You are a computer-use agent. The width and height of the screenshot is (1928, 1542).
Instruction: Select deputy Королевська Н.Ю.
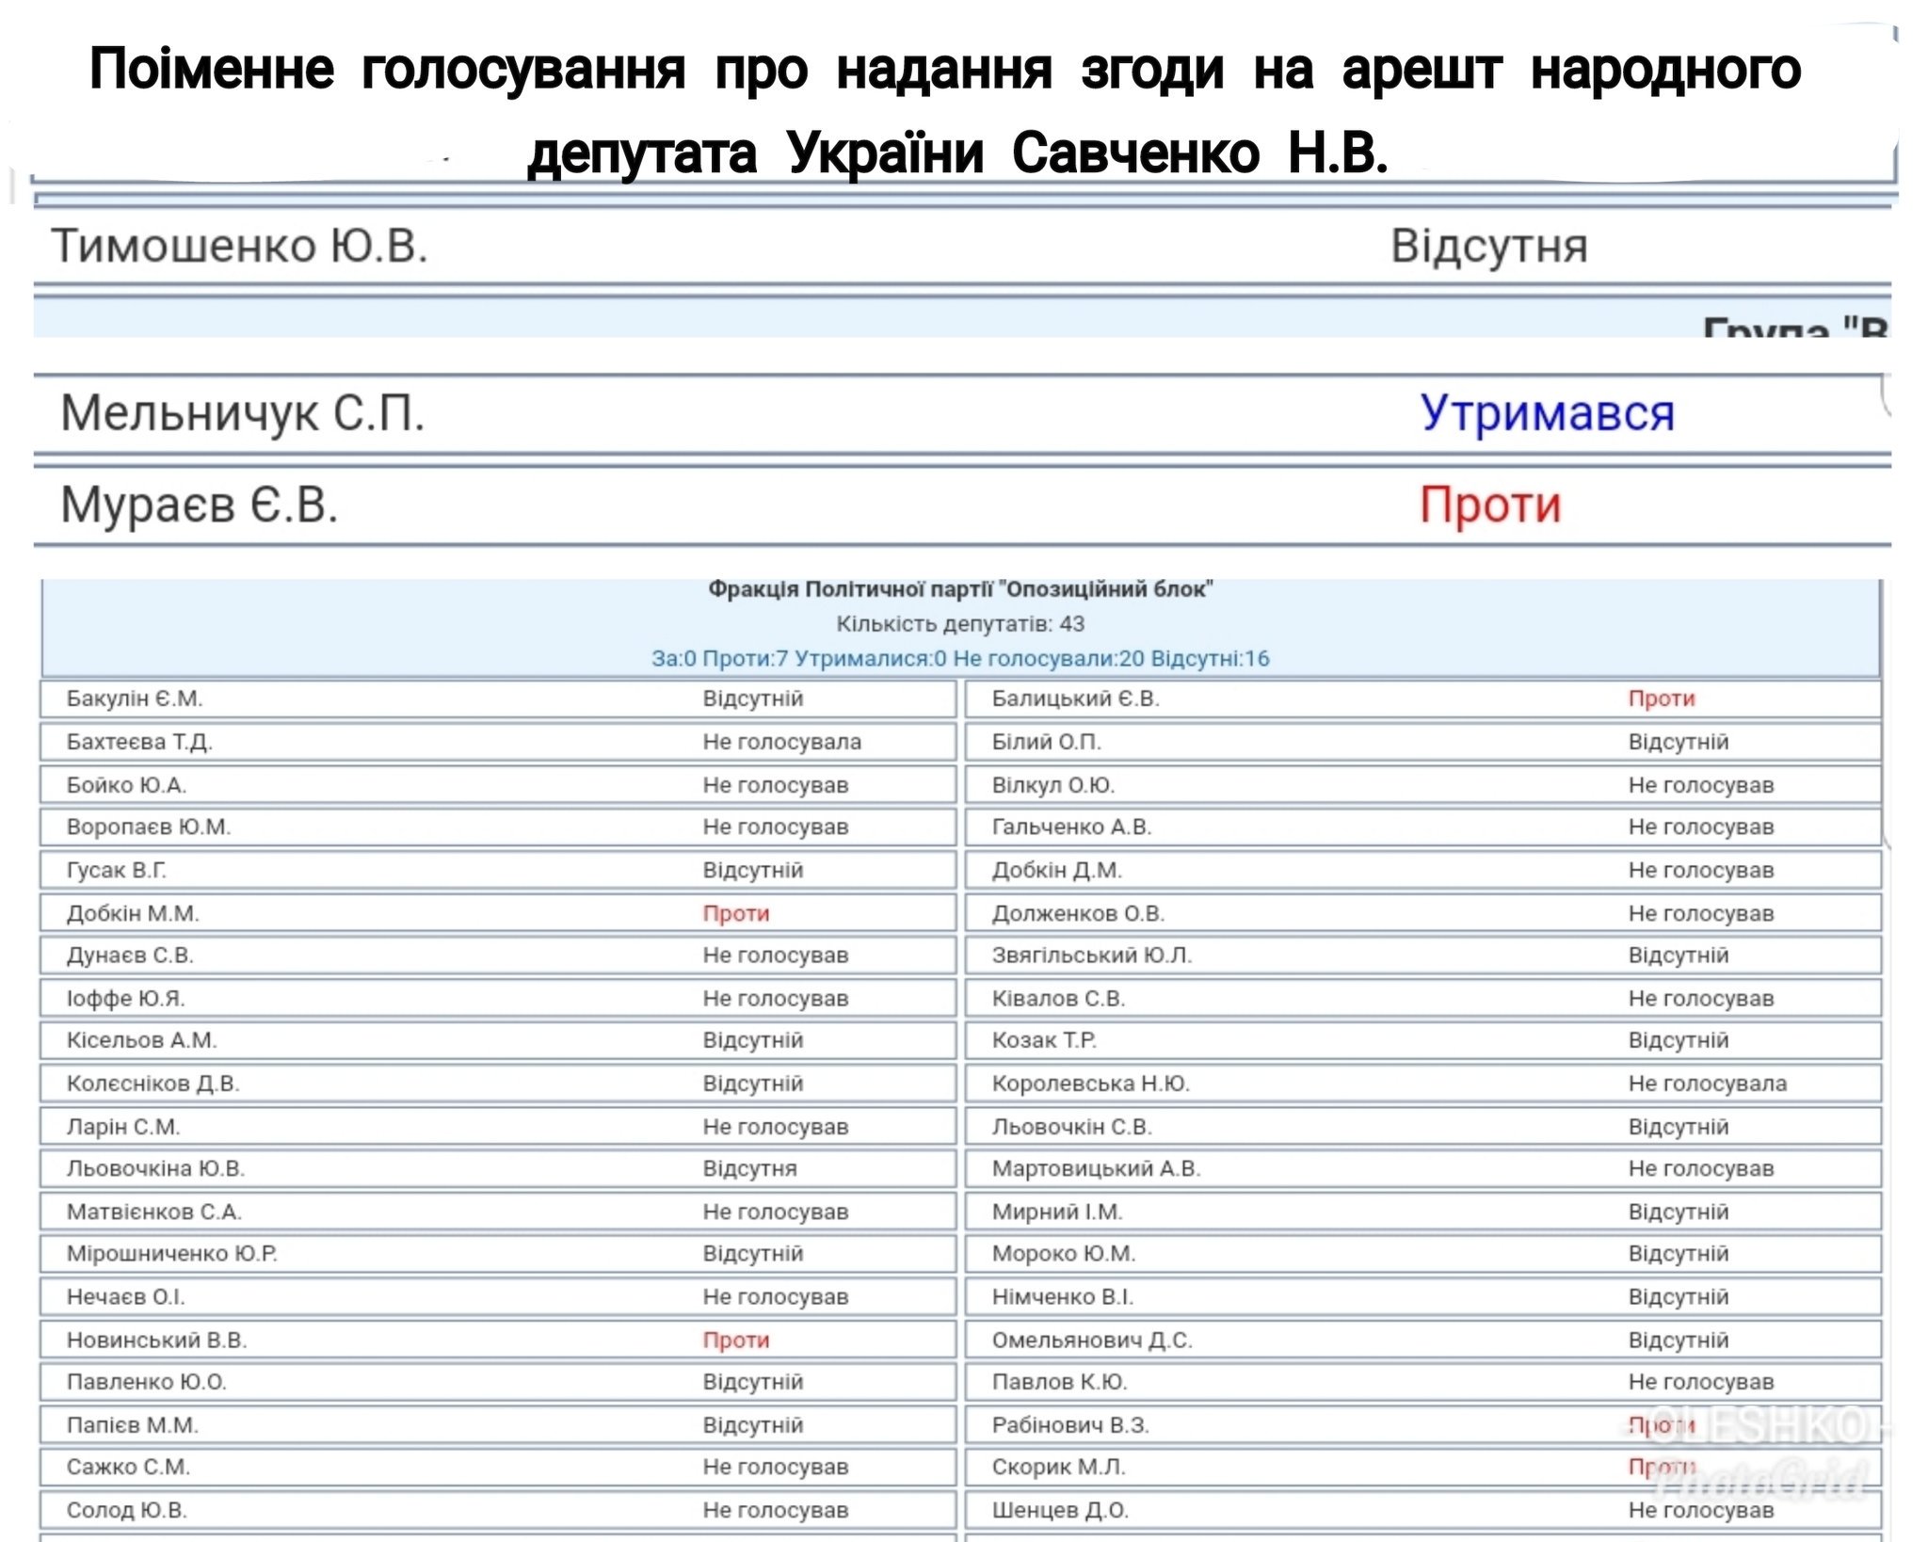[x=1091, y=1084]
